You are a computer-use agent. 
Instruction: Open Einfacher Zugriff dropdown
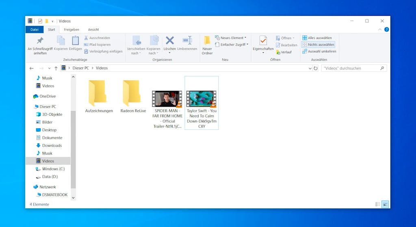point(232,45)
